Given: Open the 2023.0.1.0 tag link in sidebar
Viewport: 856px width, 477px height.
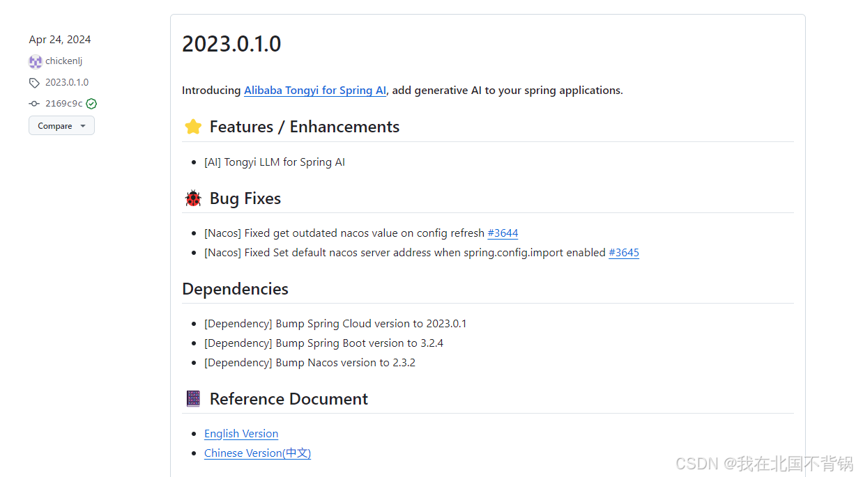Looking at the screenshot, I should pyautogui.click(x=67, y=82).
